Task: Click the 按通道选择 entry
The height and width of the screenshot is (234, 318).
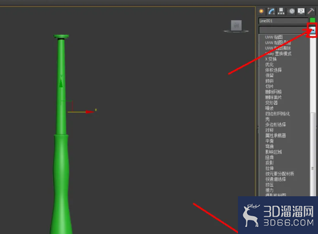Action: 275,179
